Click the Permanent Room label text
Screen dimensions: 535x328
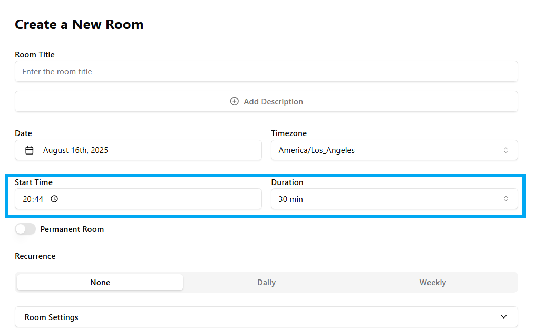point(72,229)
